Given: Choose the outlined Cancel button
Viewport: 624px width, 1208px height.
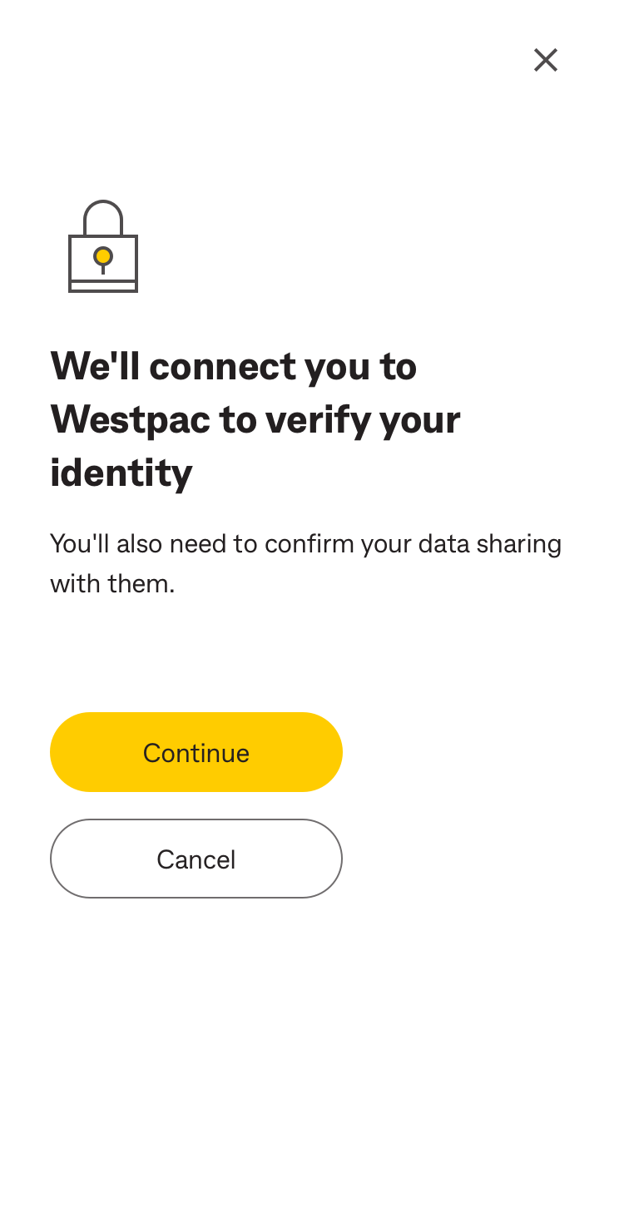Looking at the screenshot, I should 196,859.
